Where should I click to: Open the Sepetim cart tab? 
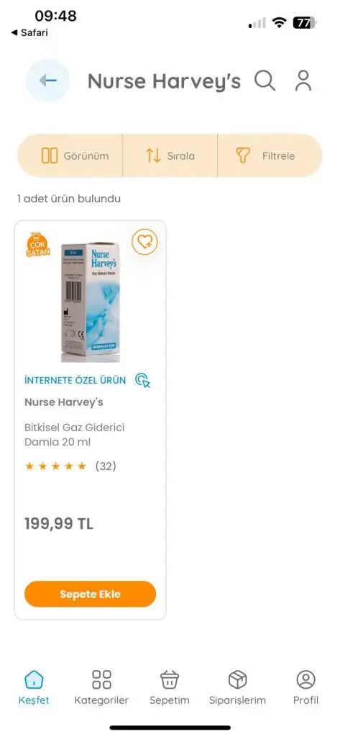point(170,687)
